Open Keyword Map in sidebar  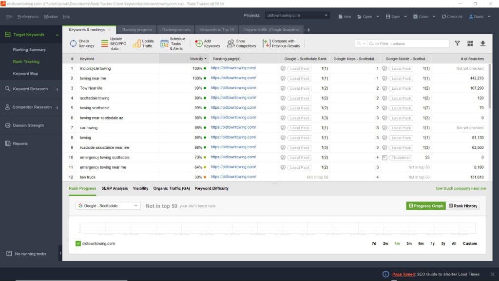coord(25,74)
